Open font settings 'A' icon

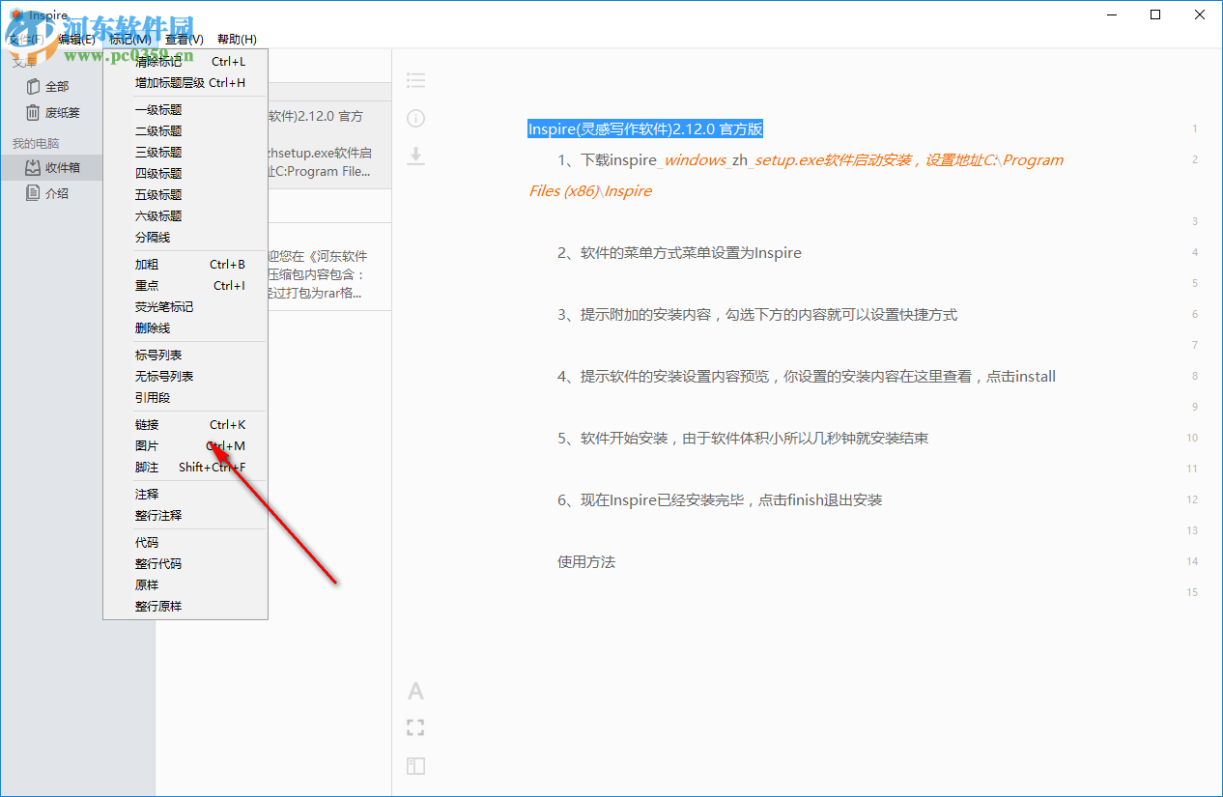tap(415, 691)
